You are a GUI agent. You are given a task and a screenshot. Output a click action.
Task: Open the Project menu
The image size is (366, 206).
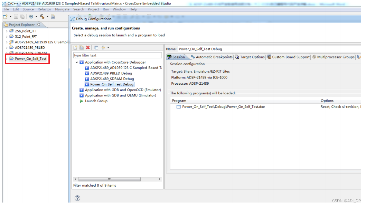[x=93, y=9]
